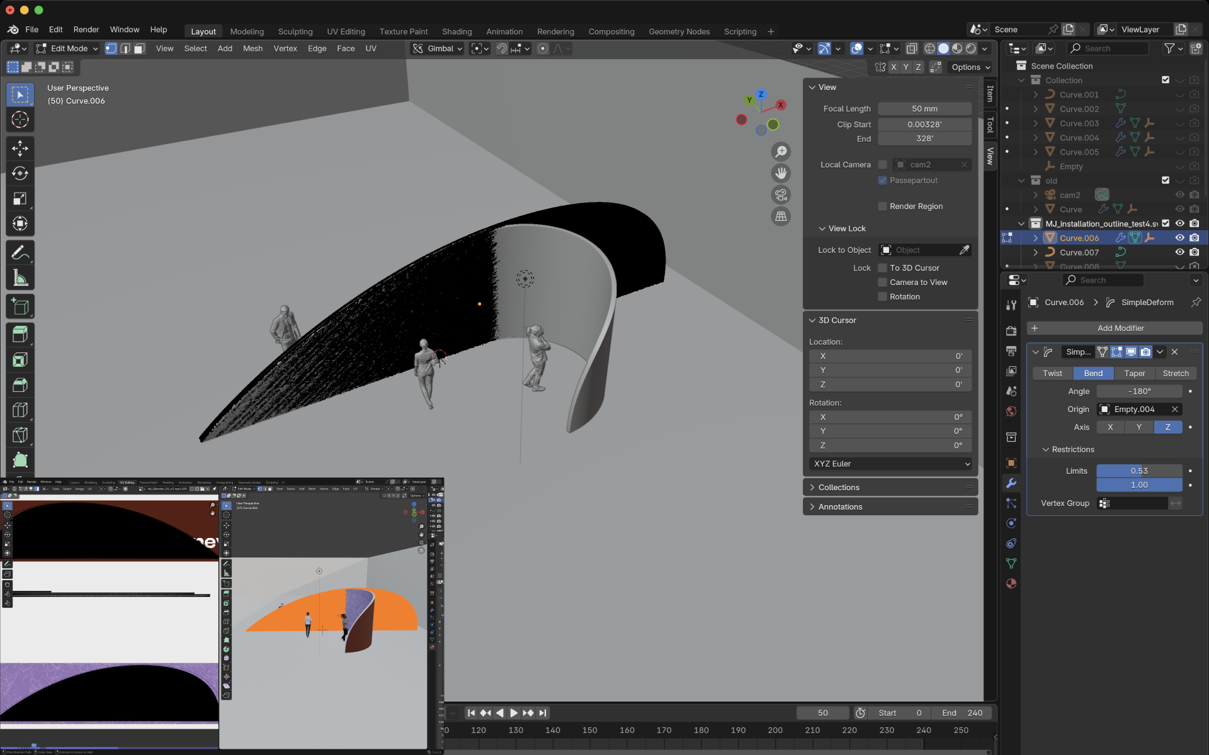Open the Render menu
This screenshot has width=1209, height=755.
86,30
